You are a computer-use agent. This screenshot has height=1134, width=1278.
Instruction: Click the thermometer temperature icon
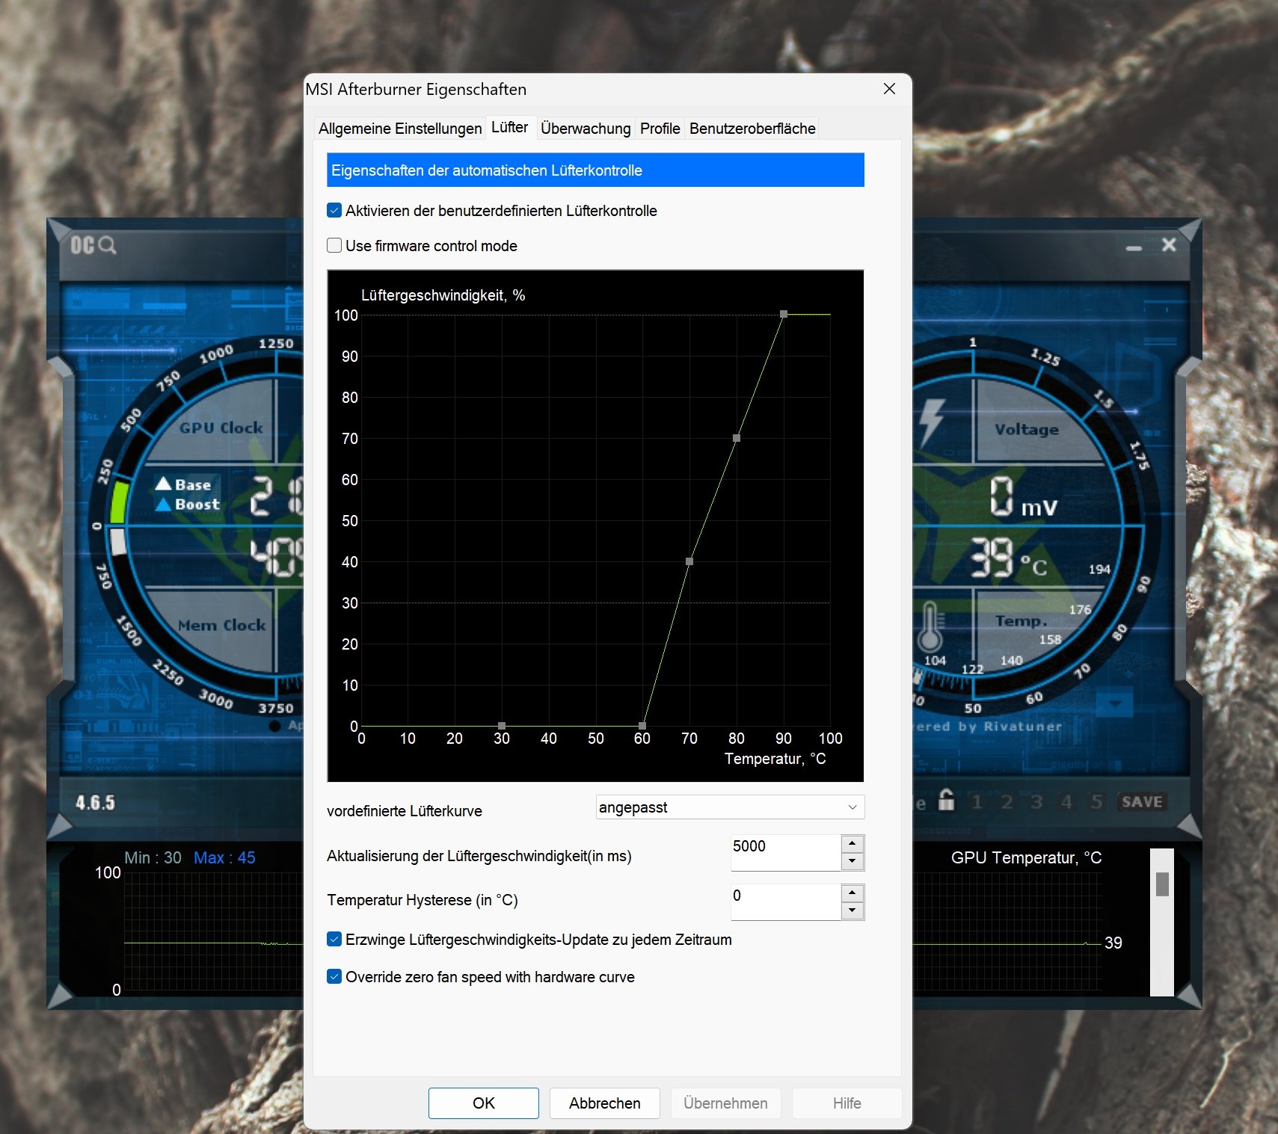[x=930, y=626]
